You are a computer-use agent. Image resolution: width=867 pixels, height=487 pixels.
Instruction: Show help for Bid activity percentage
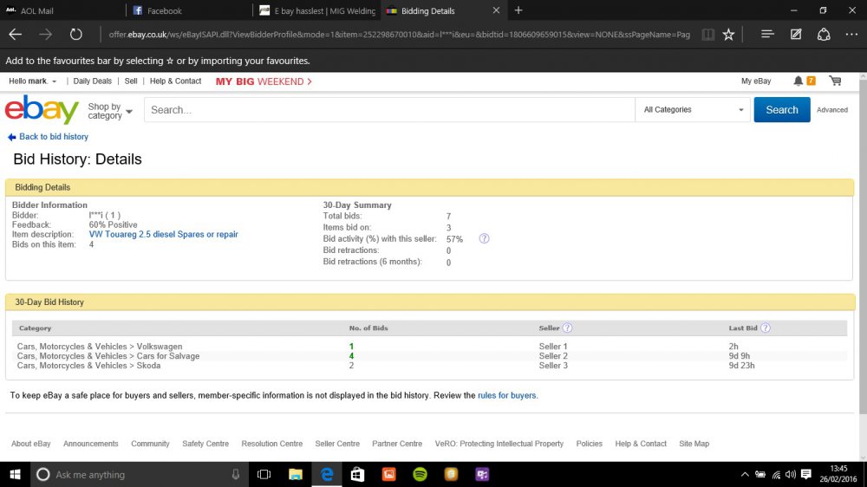(484, 239)
